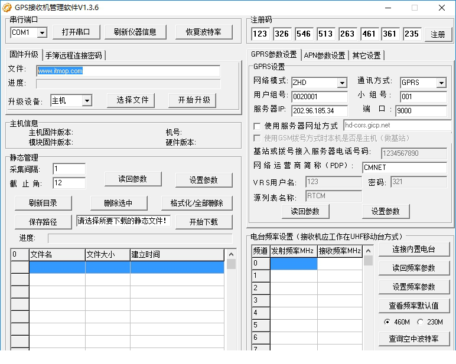Open the 网络模式 ZHD dropdown

coord(343,83)
